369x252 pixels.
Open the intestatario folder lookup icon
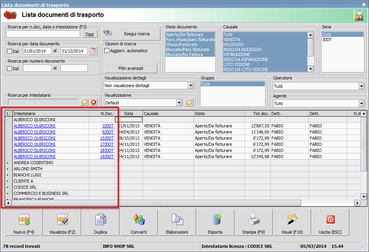tap(84, 102)
